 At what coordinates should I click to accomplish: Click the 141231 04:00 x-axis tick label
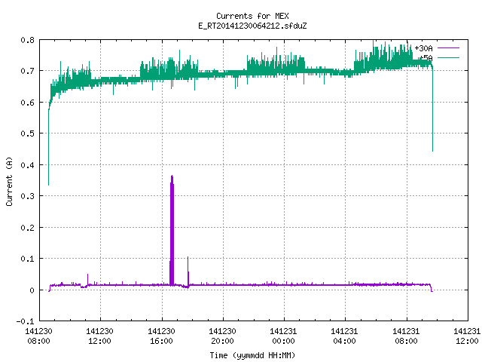344,336
